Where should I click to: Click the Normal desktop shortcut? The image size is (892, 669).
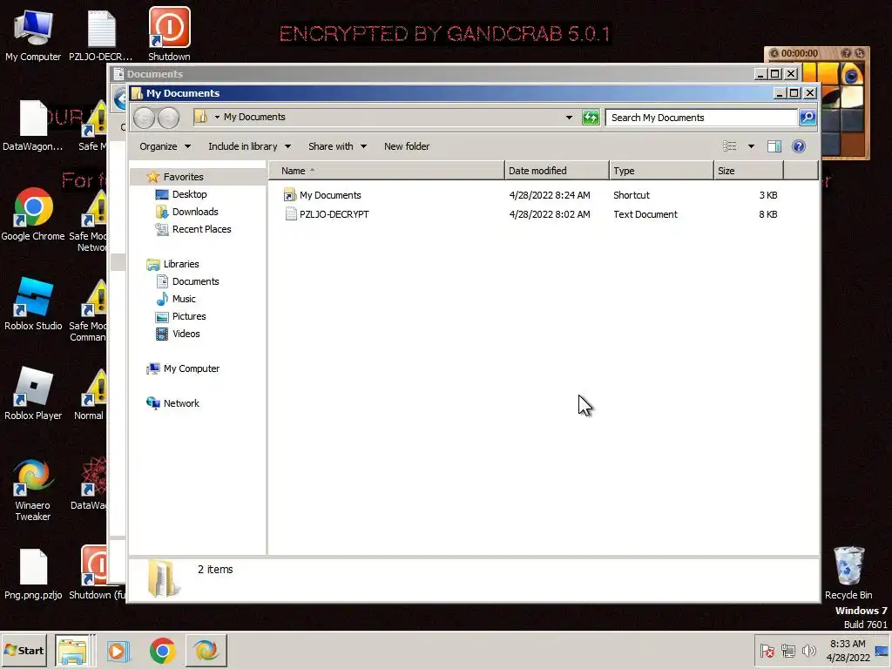pyautogui.click(x=90, y=394)
